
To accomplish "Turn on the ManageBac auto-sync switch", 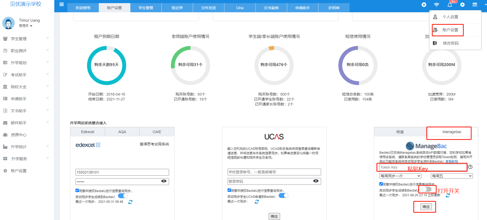I will [427, 189].
